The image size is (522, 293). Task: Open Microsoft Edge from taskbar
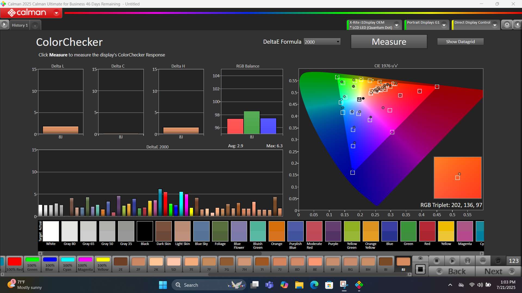click(314, 285)
